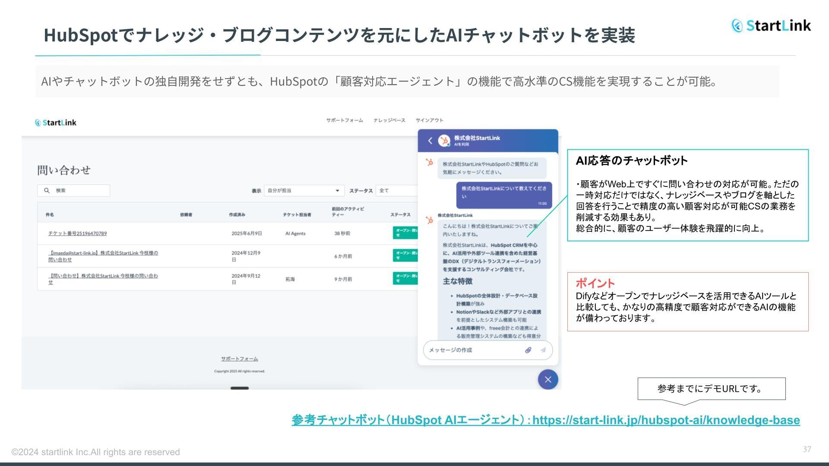Click the 拓海 assignee cell

[290, 279]
